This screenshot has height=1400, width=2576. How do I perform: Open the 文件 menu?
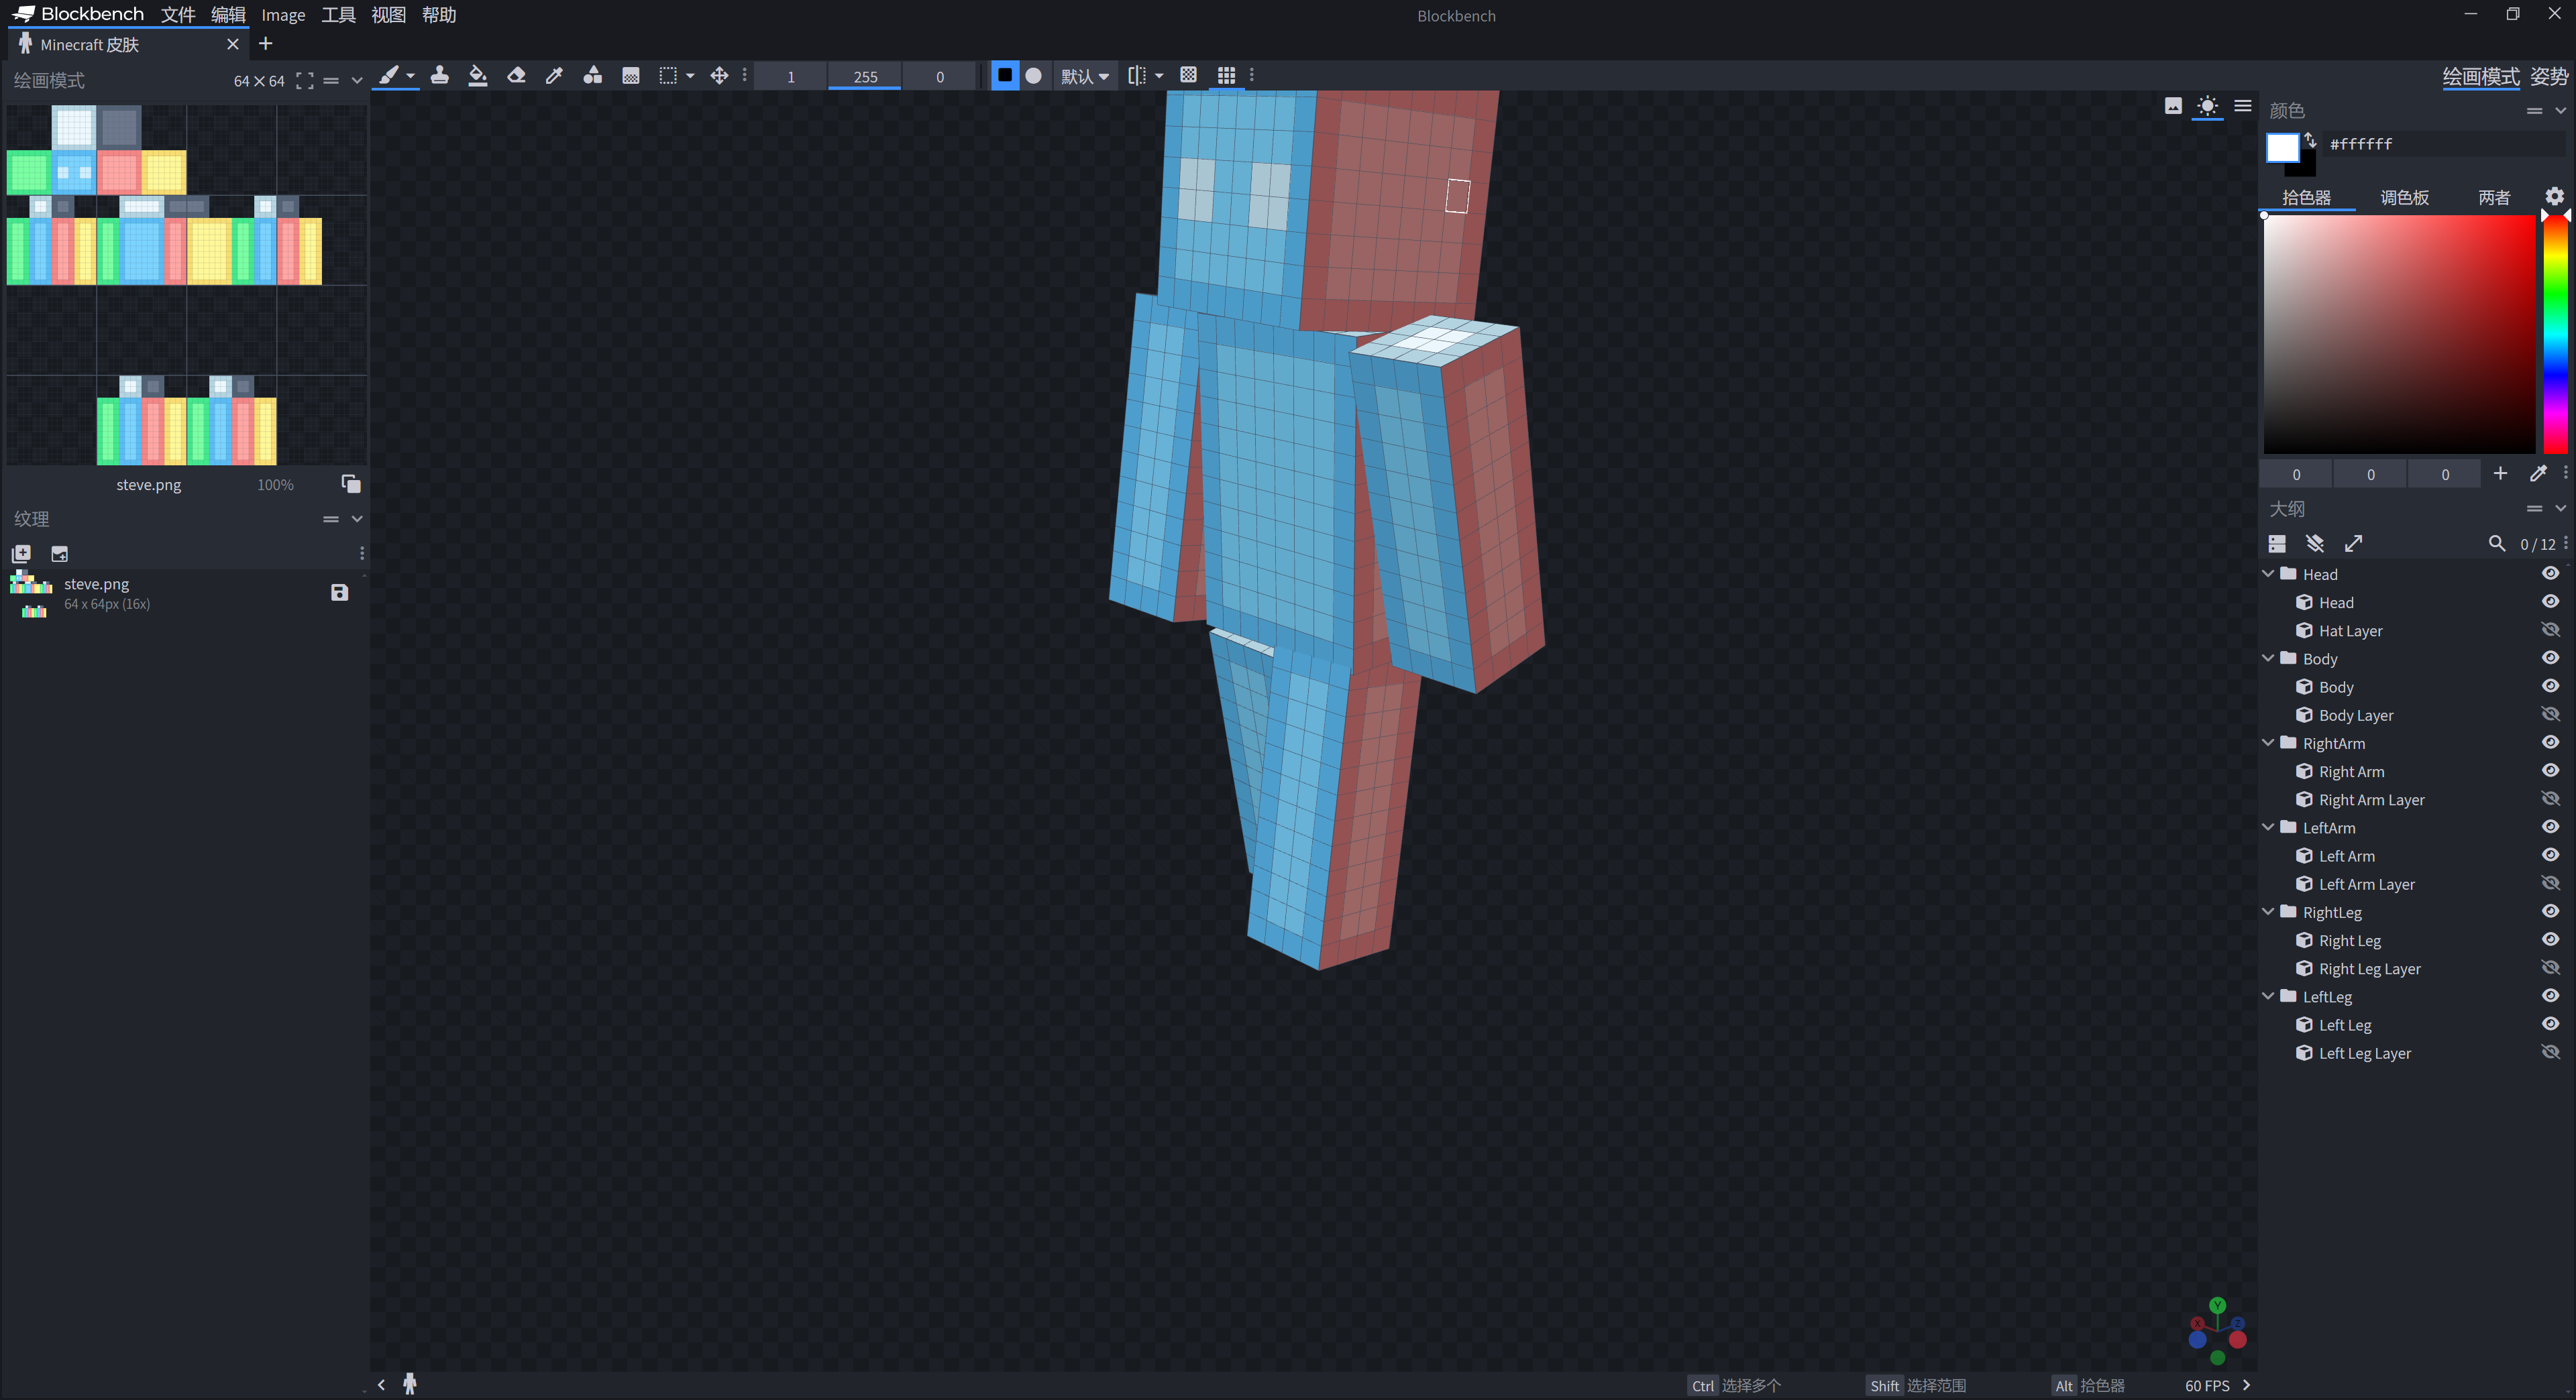tap(177, 15)
